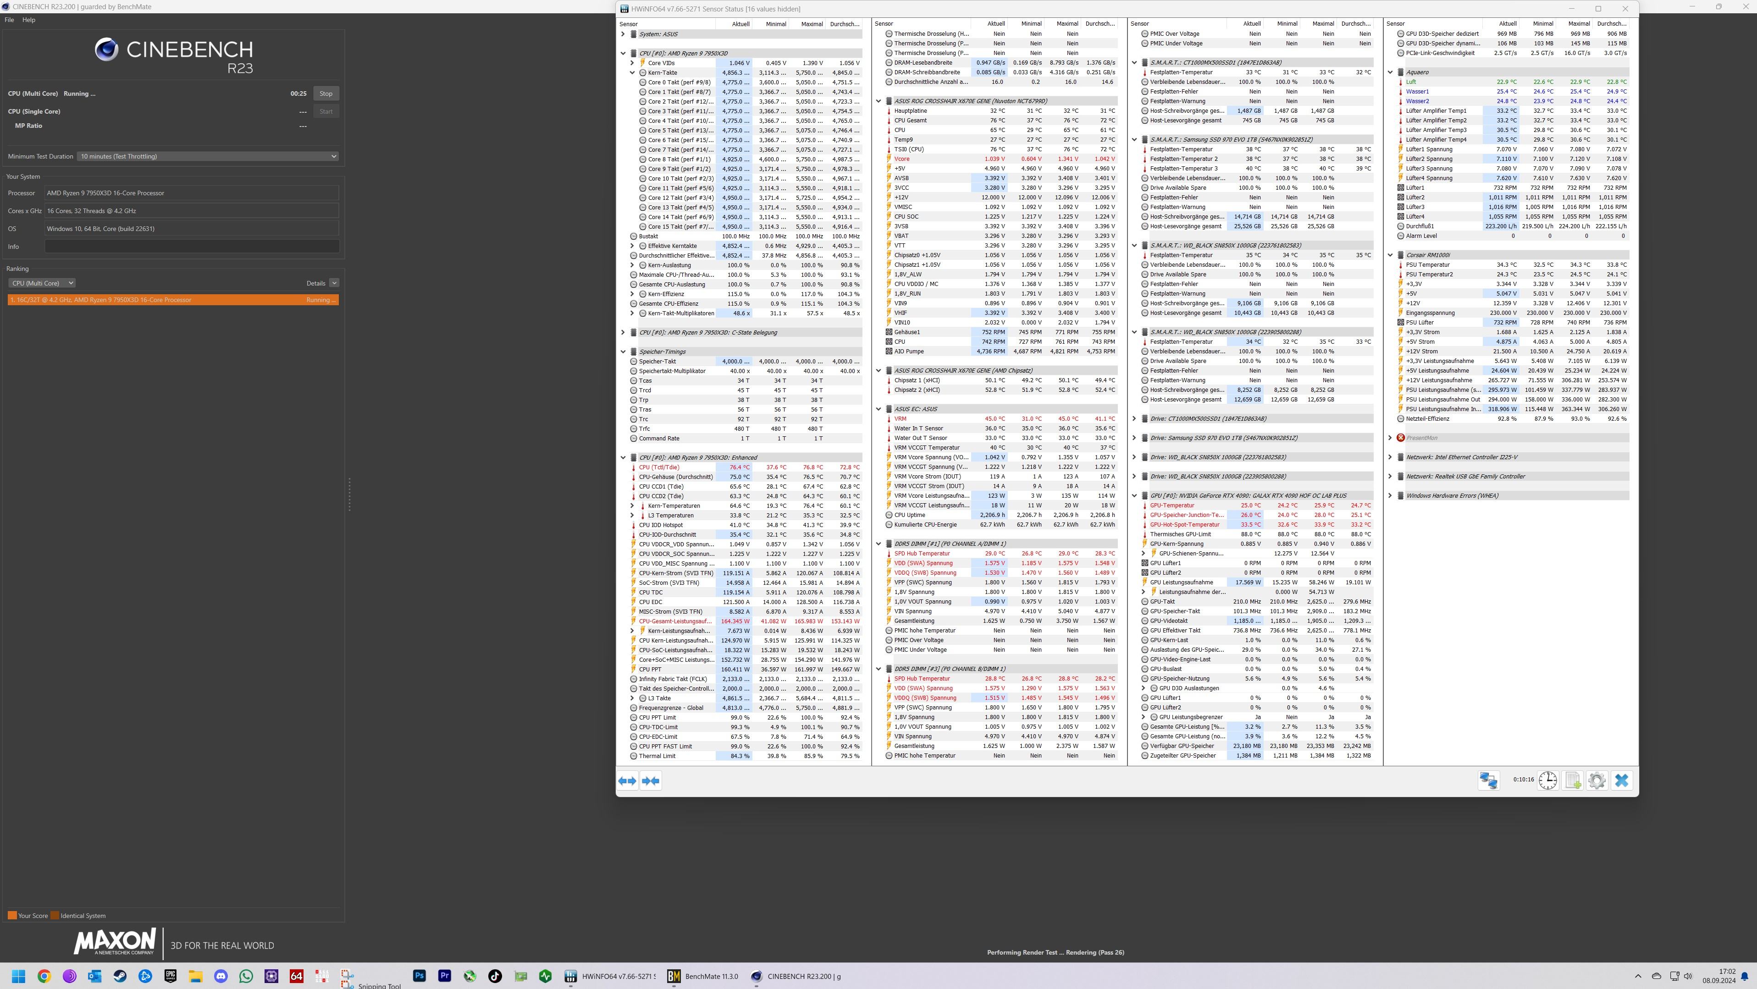Collapse the Aquaero sensor group
Viewport: 1757px width, 989px height.
[1390, 72]
